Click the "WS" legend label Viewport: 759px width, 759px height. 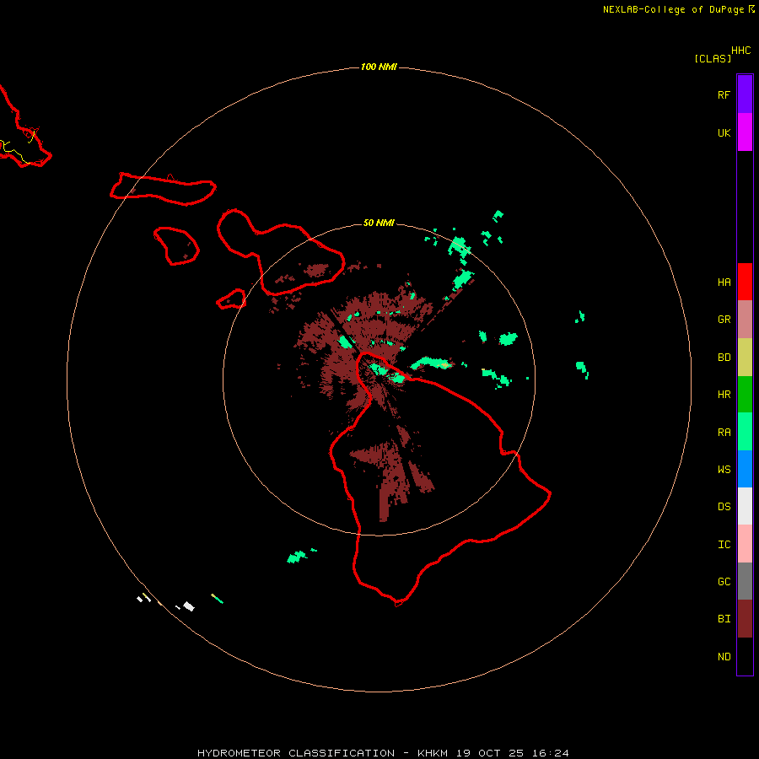click(x=724, y=469)
